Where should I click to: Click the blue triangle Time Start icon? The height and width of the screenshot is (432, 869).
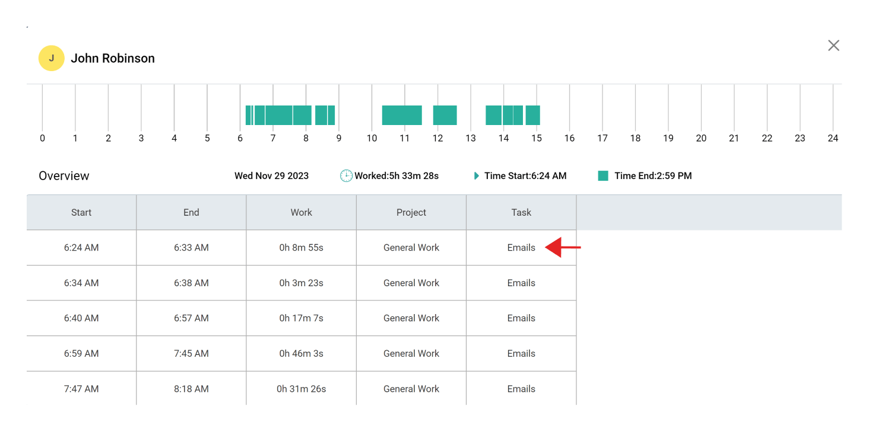pyautogui.click(x=476, y=175)
